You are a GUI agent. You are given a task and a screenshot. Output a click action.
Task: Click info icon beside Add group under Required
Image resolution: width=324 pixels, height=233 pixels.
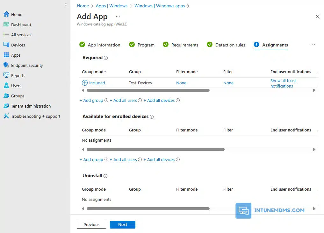point(106,100)
